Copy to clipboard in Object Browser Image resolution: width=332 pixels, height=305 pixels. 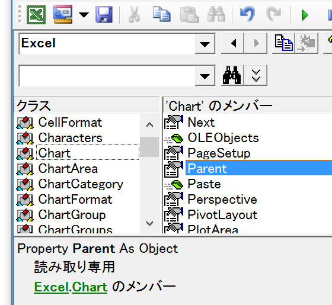283,43
